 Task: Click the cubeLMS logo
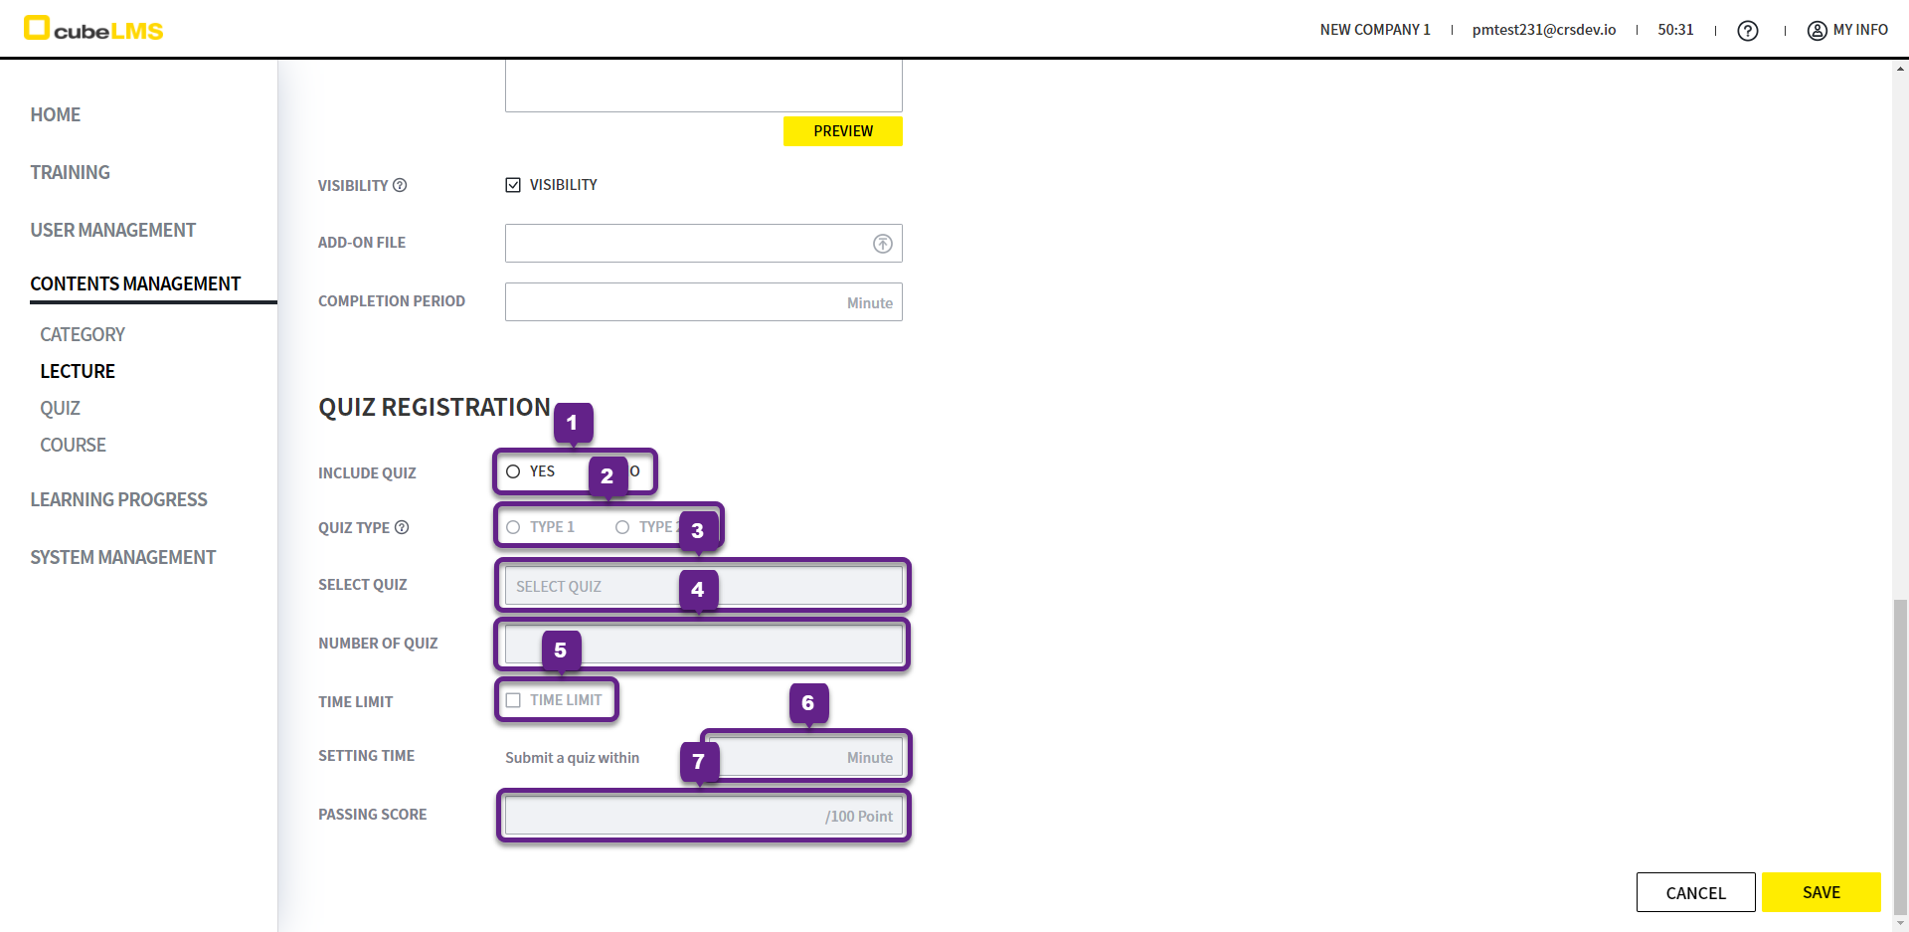pos(93,29)
